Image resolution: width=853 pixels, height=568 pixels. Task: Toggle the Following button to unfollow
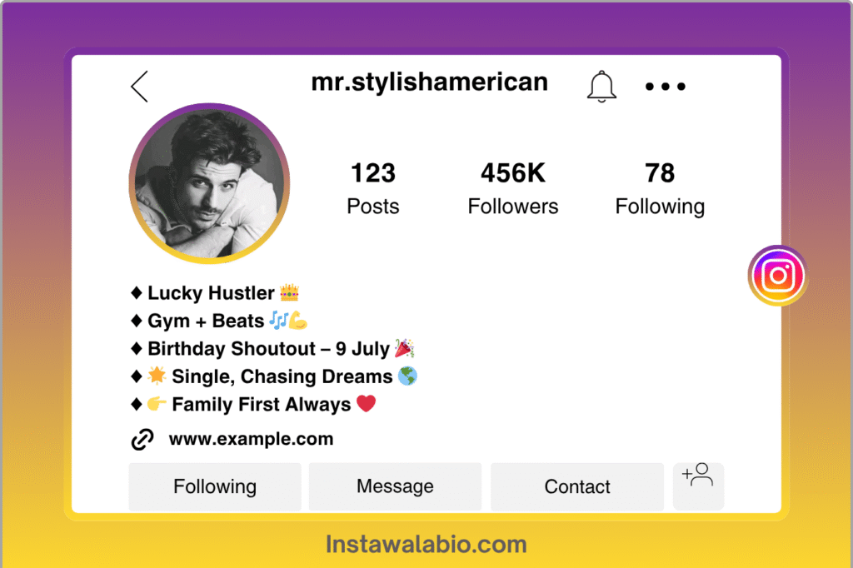pyautogui.click(x=215, y=486)
